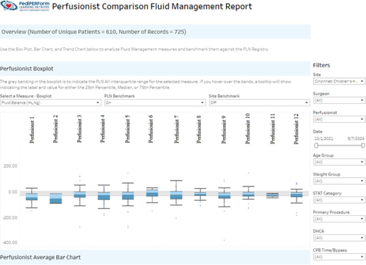Open the PLN Benchmark dropdown
Image resolution: width=366 pixels, height=265 pixels.
coord(155,103)
